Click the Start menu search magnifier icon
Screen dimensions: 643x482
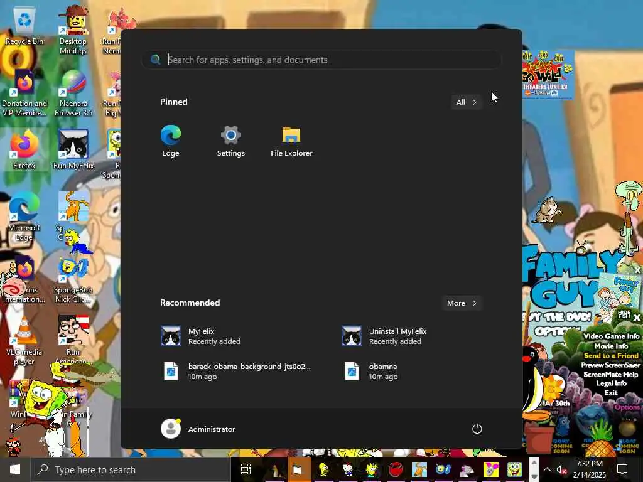click(155, 60)
